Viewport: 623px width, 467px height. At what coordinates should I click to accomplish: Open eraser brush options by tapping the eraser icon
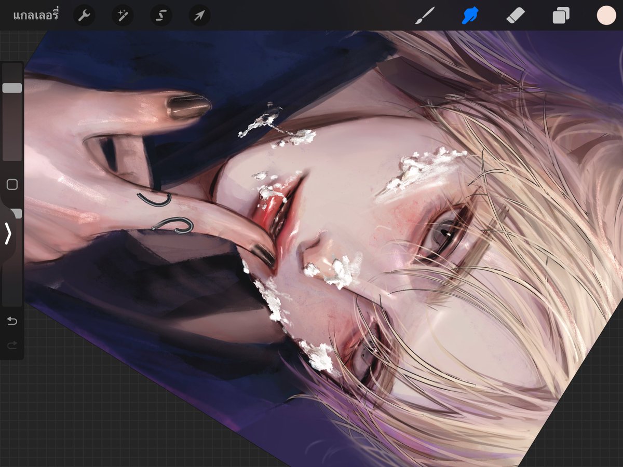point(515,15)
